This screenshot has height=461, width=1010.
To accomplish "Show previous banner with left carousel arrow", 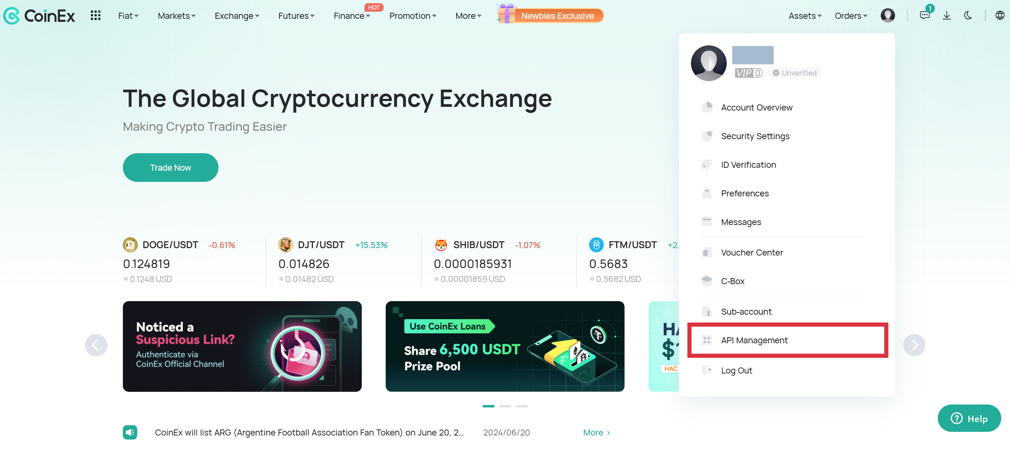I will click(96, 345).
